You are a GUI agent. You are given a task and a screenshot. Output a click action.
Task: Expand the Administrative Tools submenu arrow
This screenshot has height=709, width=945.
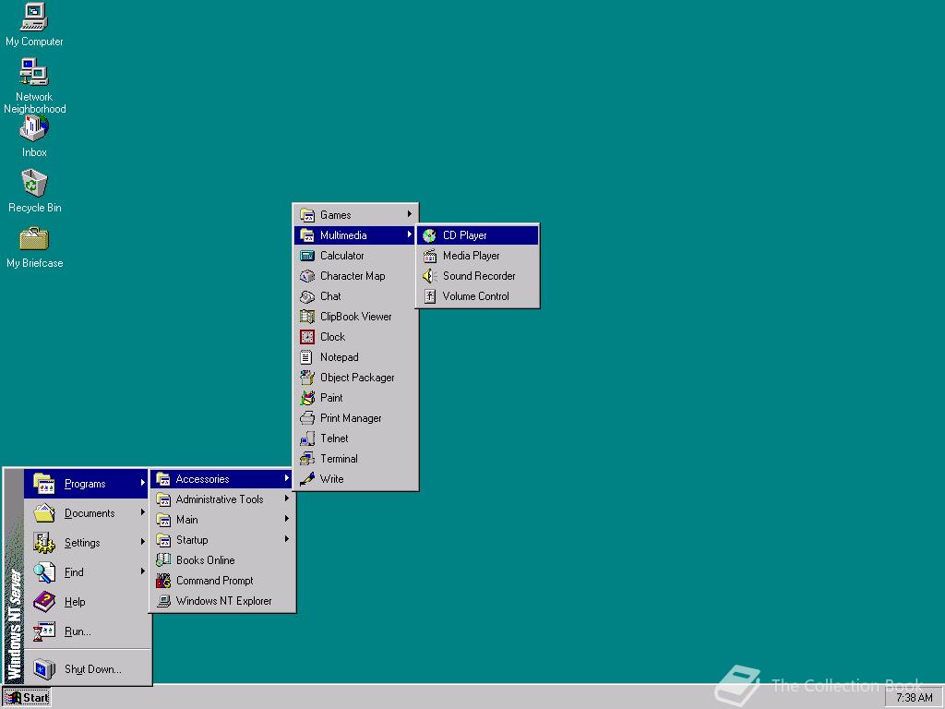point(287,499)
